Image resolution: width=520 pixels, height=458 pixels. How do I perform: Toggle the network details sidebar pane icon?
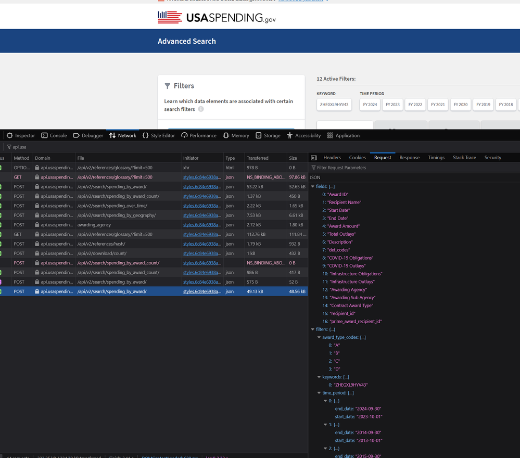point(314,158)
